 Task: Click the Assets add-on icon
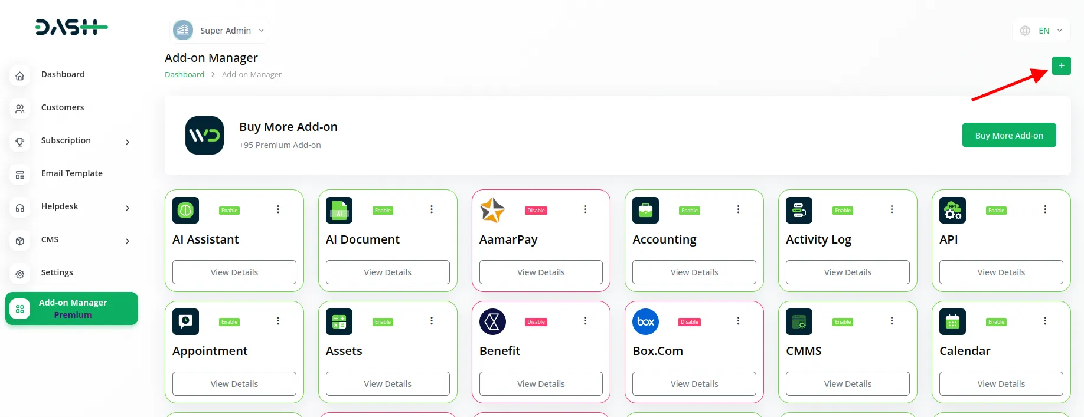point(339,322)
